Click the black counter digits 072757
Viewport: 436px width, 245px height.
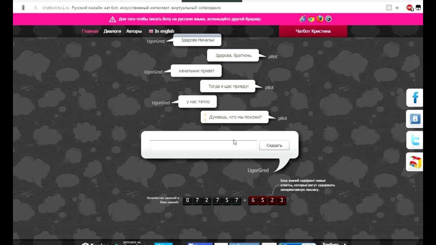click(x=212, y=200)
